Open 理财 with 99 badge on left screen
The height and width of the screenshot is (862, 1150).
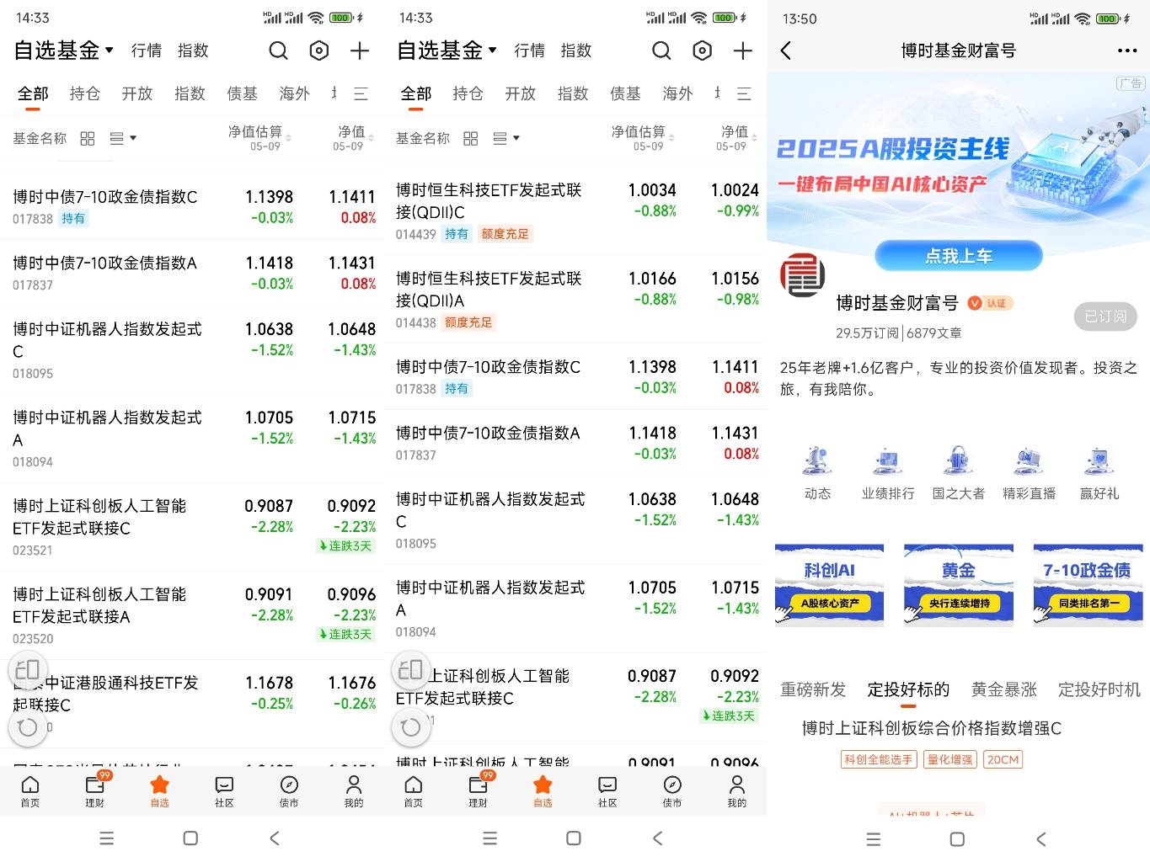95,791
